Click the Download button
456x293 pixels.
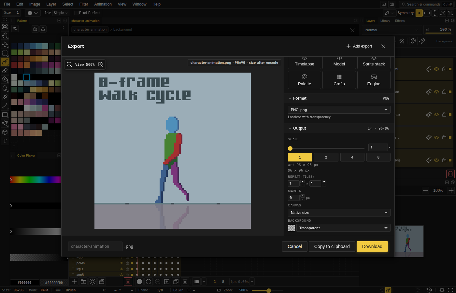coord(372,246)
